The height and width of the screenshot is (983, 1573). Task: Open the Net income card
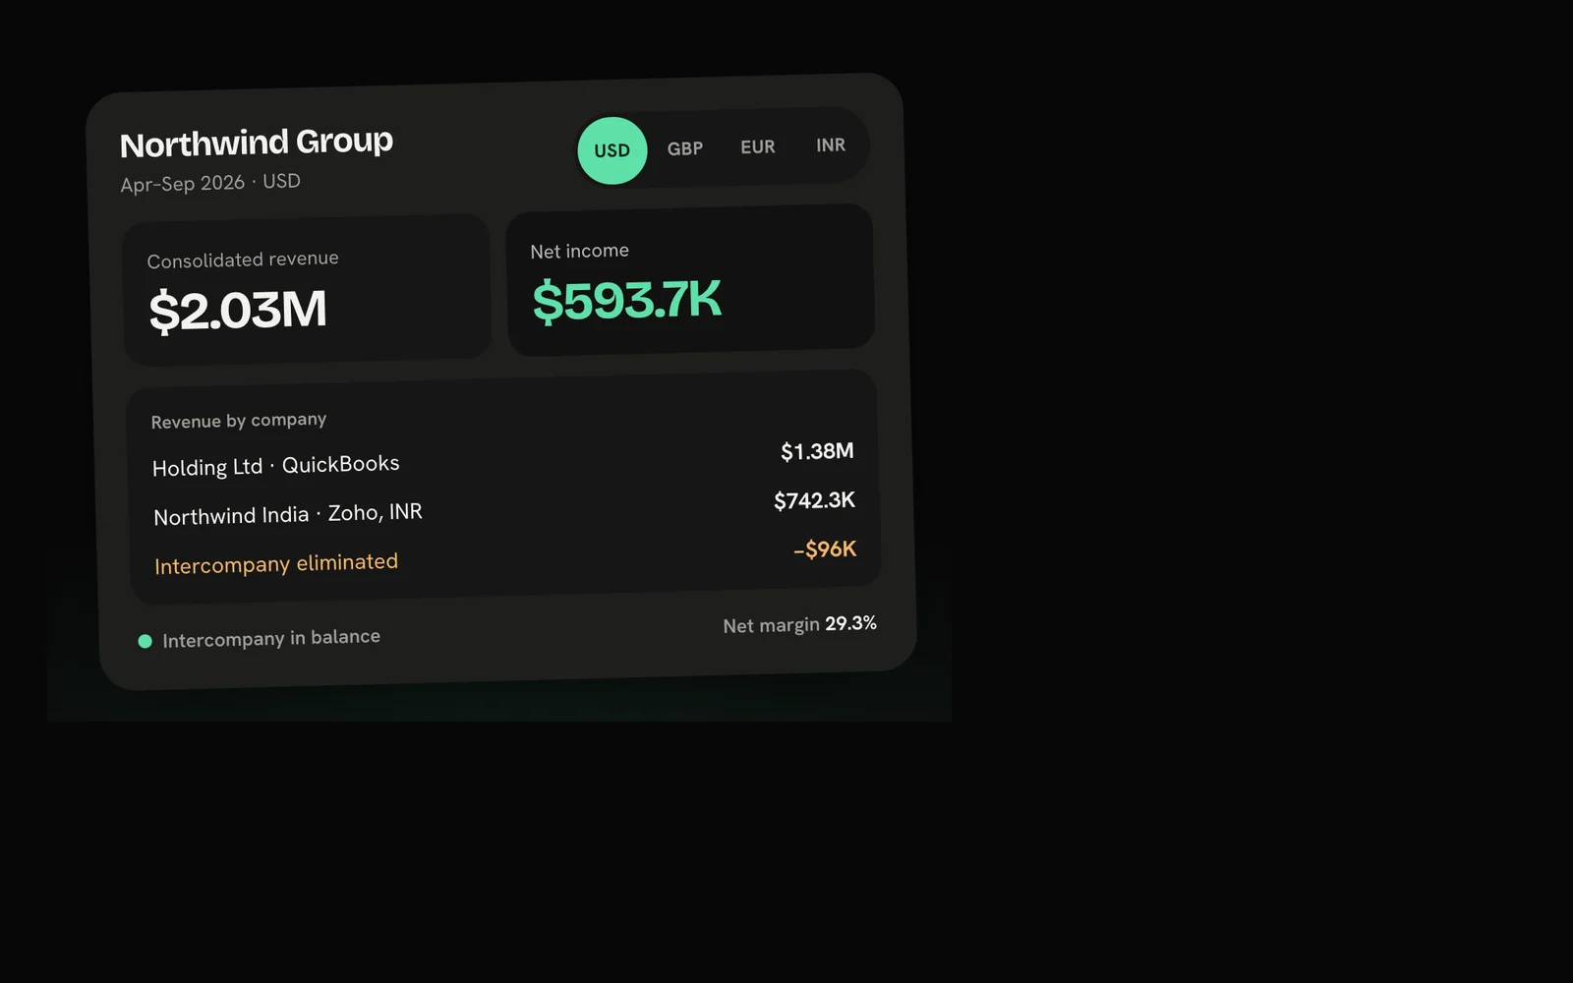pos(690,280)
